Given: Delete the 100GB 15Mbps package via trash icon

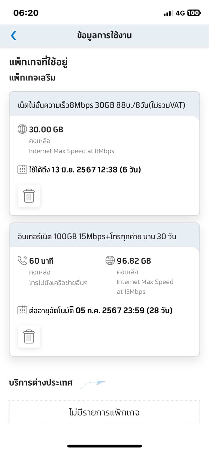Looking at the screenshot, I should tap(29, 337).
